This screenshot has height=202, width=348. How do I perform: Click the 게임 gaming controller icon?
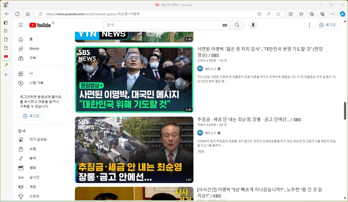(21, 187)
